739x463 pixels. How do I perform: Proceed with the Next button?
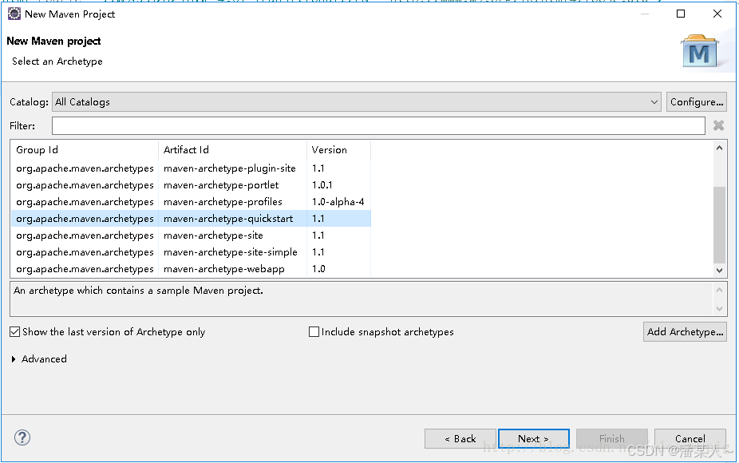(534, 438)
